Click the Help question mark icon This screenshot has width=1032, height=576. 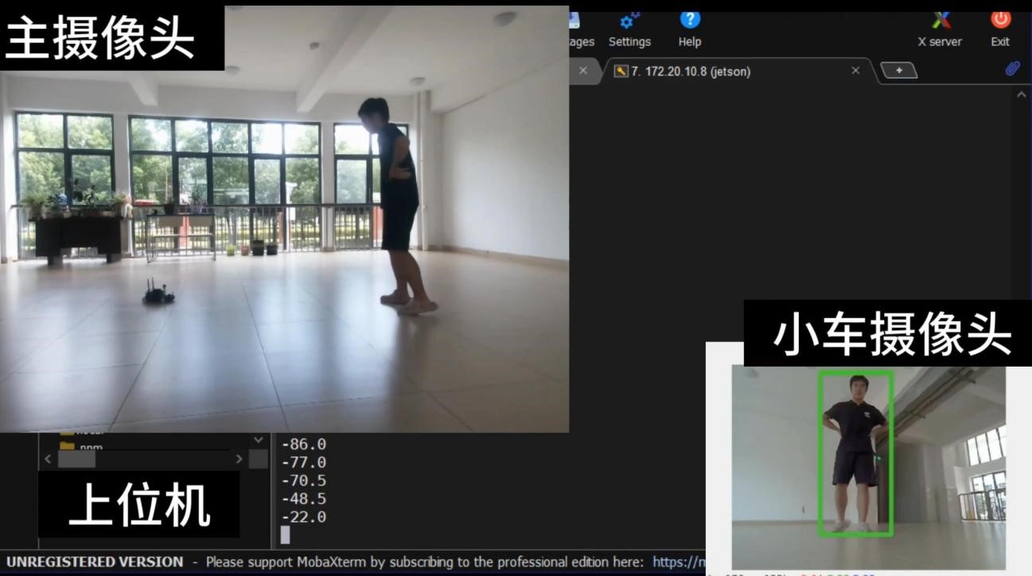pyautogui.click(x=689, y=29)
